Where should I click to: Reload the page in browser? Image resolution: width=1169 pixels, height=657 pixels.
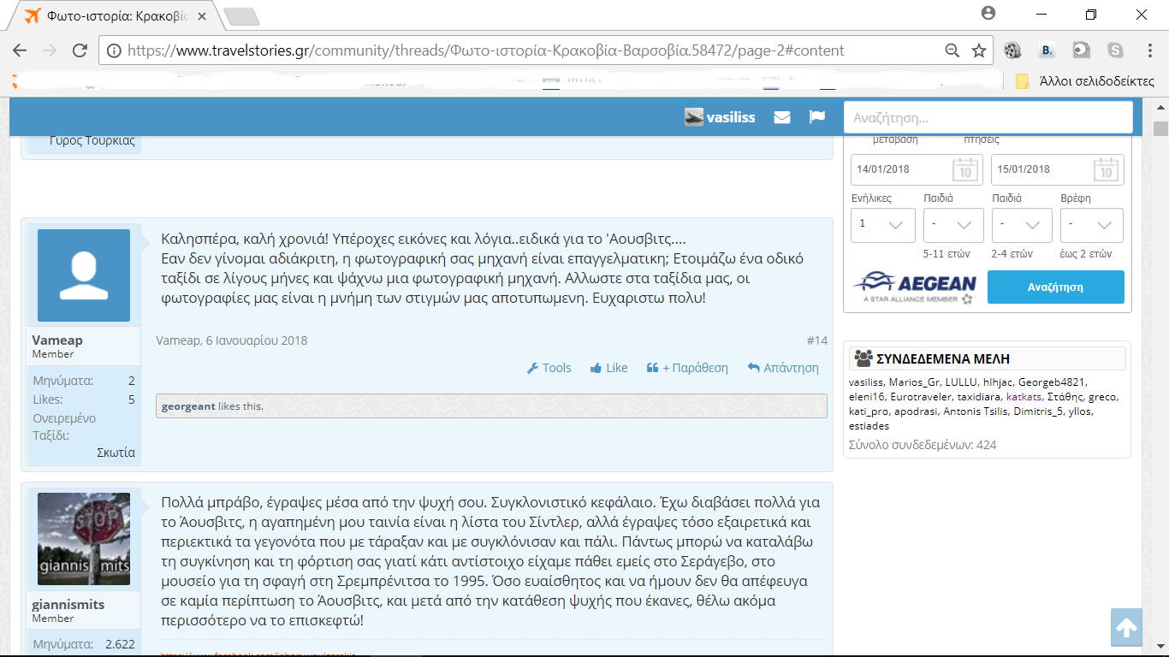point(80,50)
